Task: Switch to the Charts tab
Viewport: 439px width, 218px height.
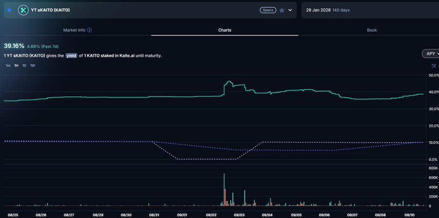Action: (x=225, y=30)
